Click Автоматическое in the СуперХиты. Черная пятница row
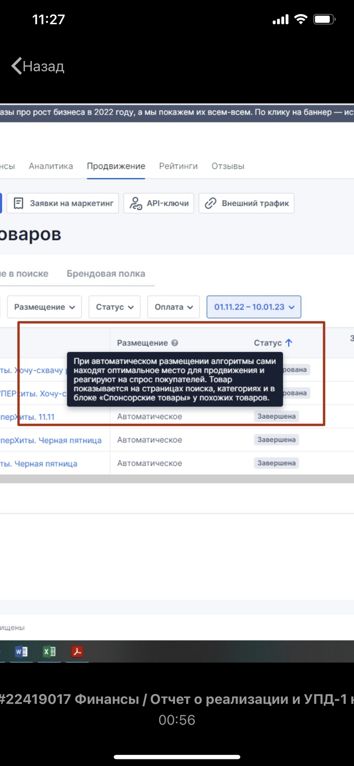354x766 pixels. pos(150,440)
